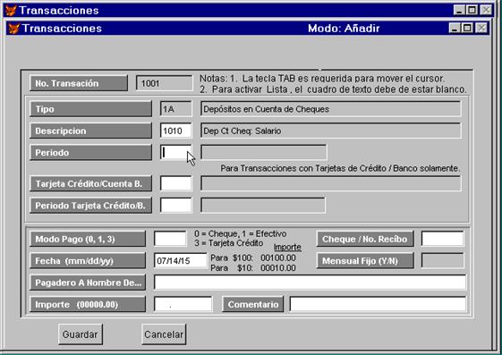502x355 pixels.
Task: Click the '0 = Cheque, 1 = Efectivo' hint
Action: pyautogui.click(x=241, y=233)
